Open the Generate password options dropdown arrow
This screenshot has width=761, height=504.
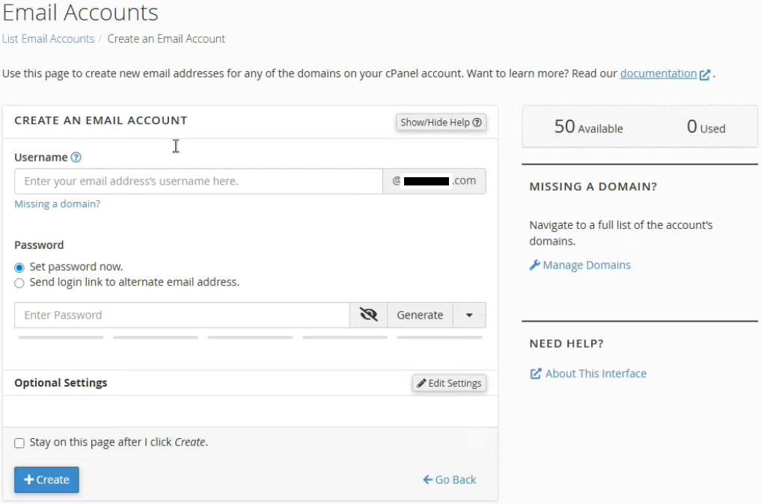pos(469,315)
